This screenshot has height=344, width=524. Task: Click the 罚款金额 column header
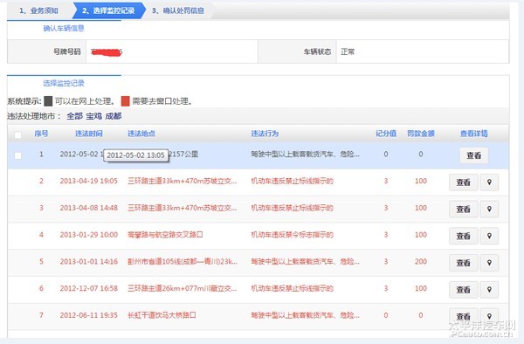point(421,134)
